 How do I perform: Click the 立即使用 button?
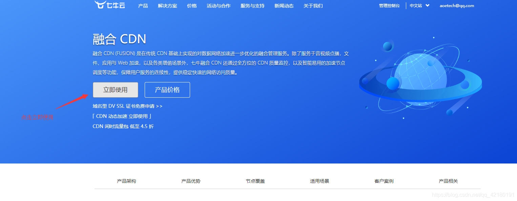pyautogui.click(x=116, y=90)
